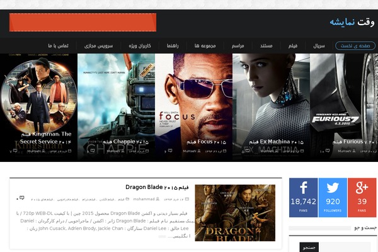Click the calendar icon on Kingsman slide
The height and width of the screenshot is (252, 378).
pyautogui.click(x=70, y=151)
